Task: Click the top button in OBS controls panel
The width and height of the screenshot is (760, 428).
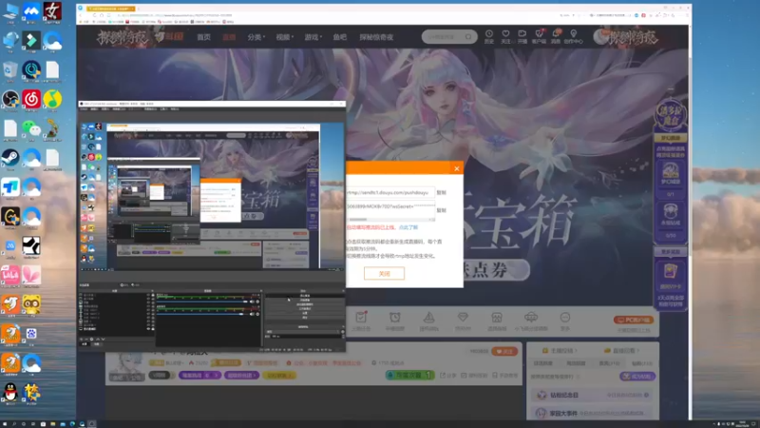Action: [304, 296]
